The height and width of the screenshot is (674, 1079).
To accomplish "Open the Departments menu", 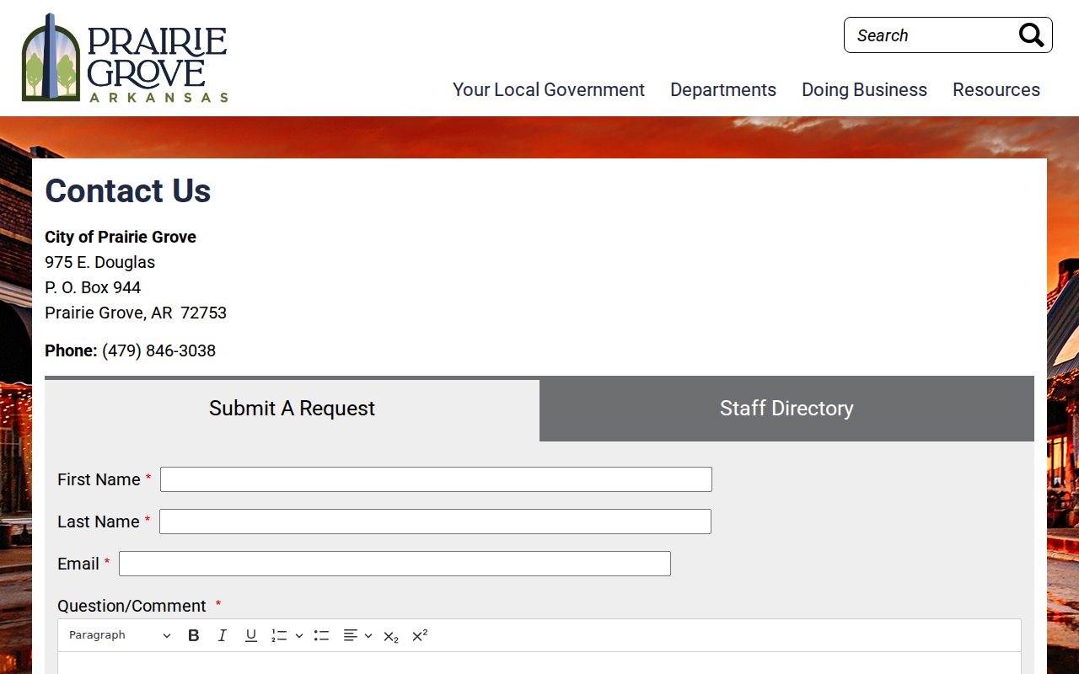I will 723,89.
